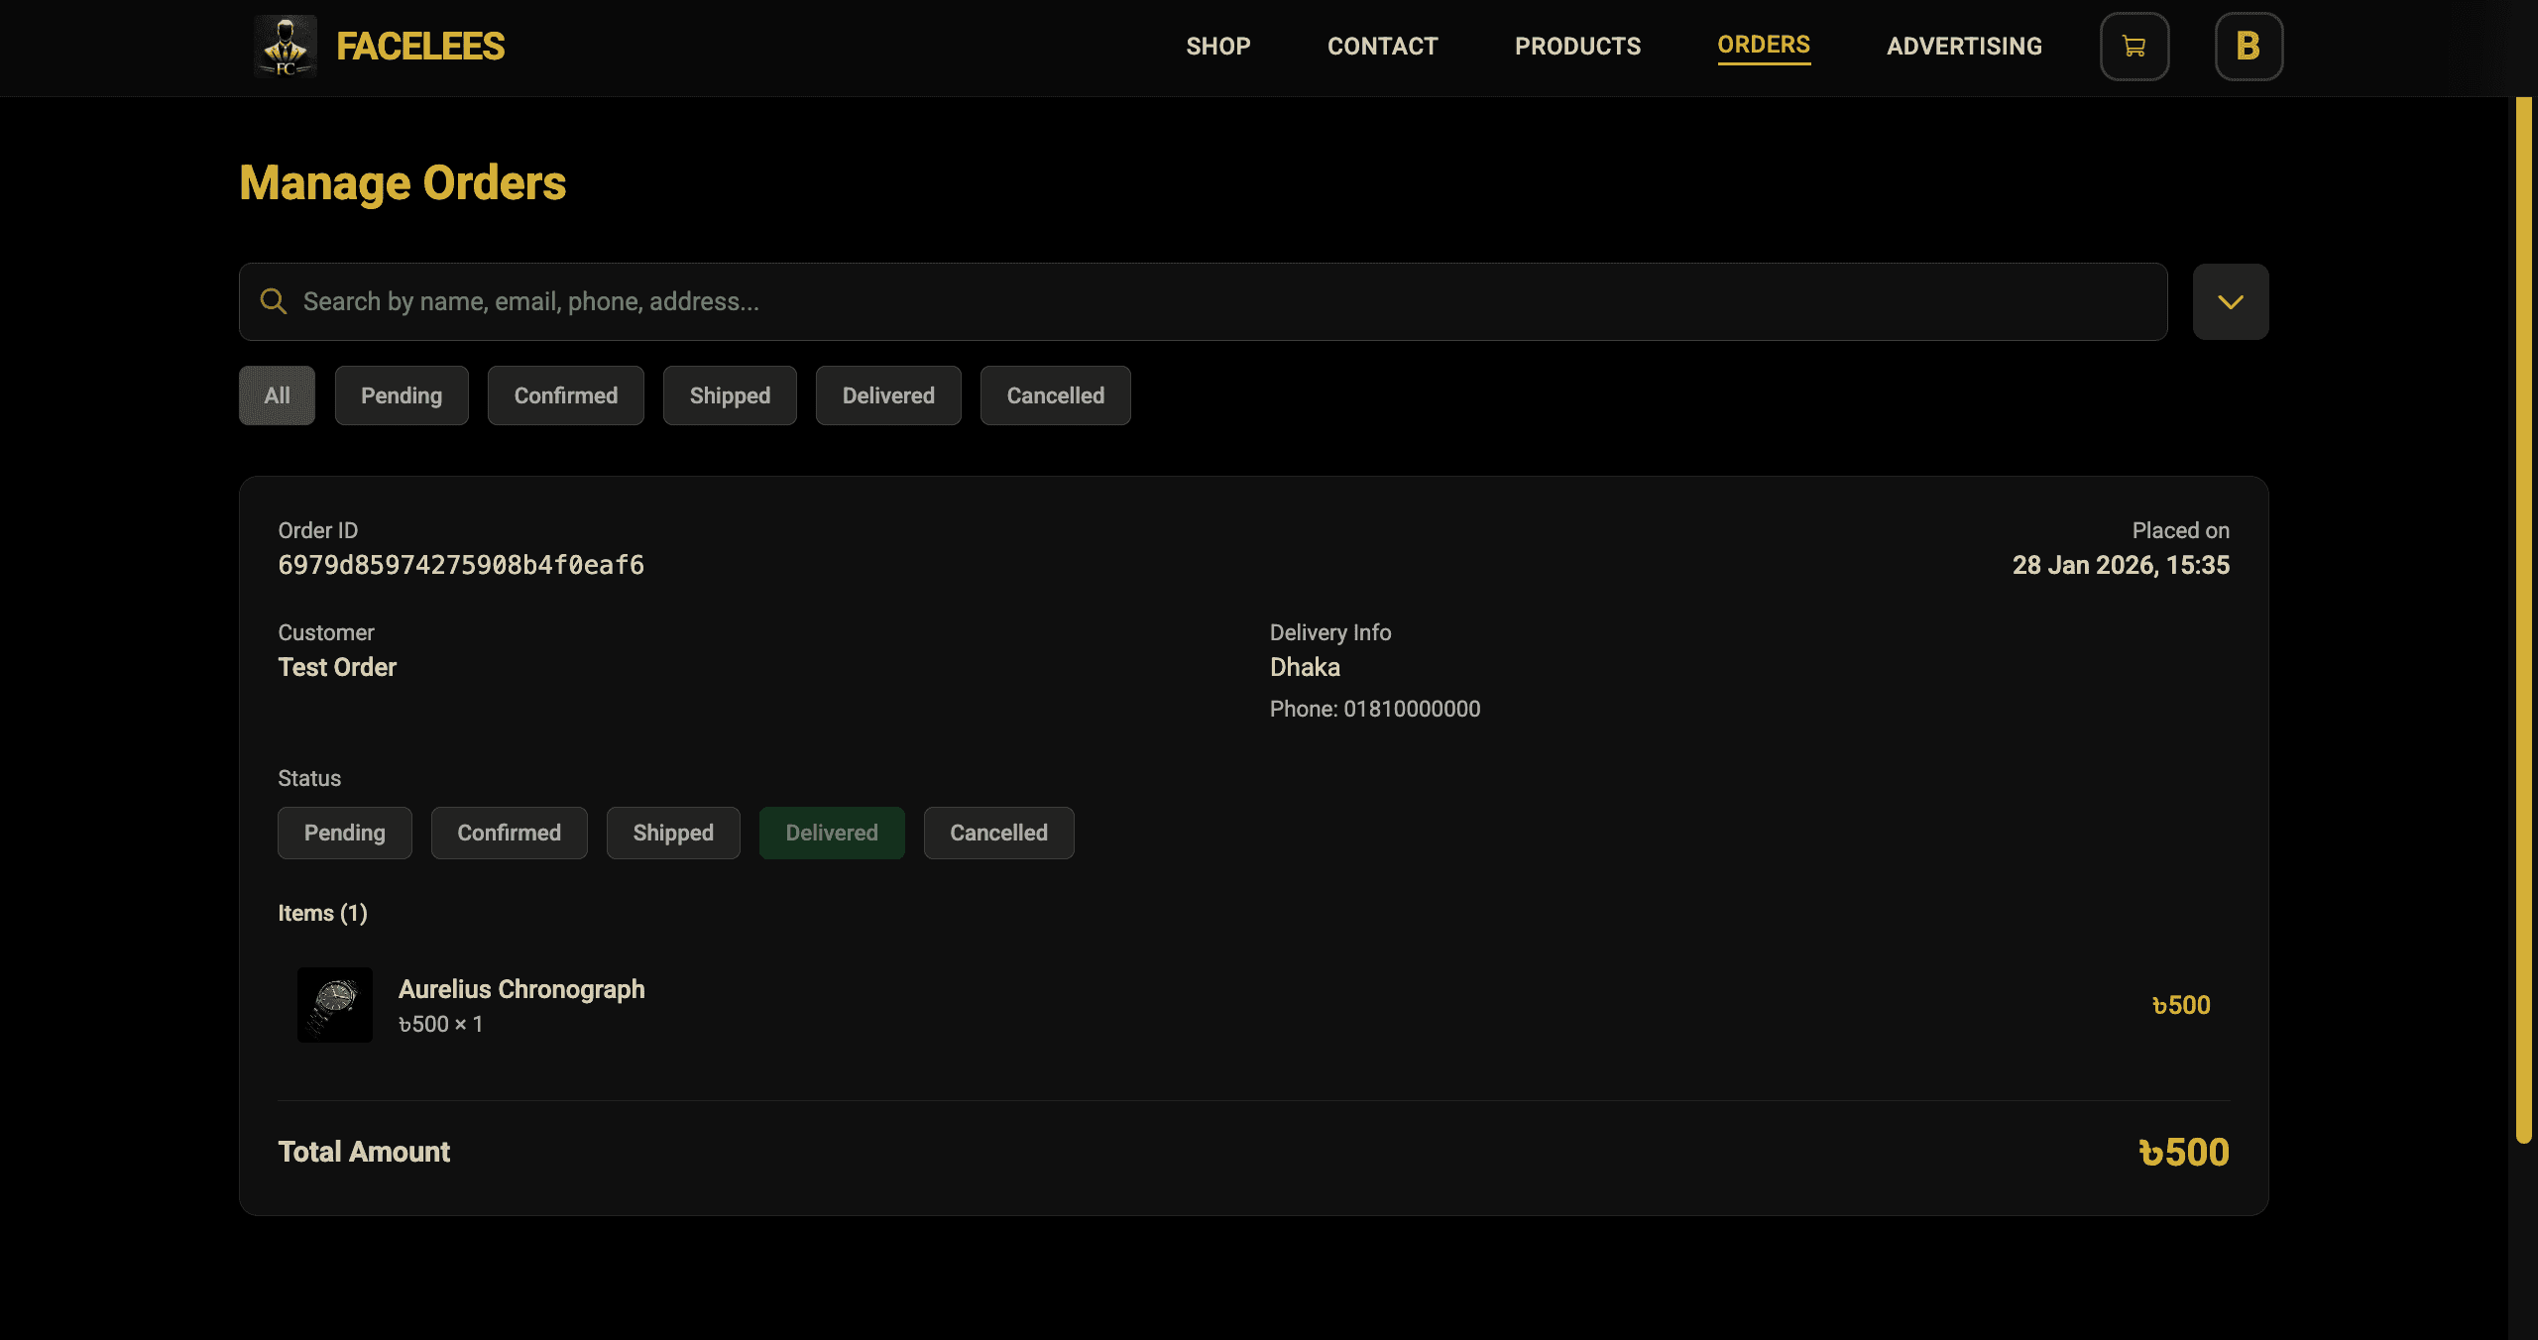Set the order back to Pending
This screenshot has width=2538, height=1340.
coord(344,833)
